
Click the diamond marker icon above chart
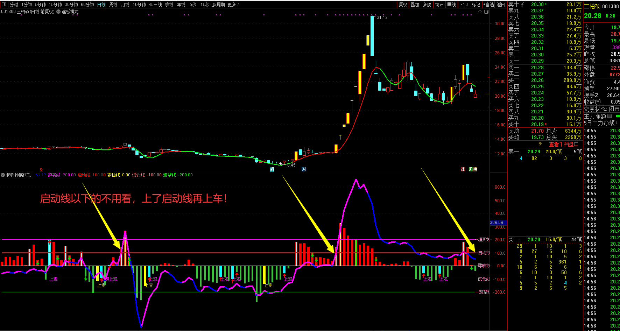click(480, 12)
